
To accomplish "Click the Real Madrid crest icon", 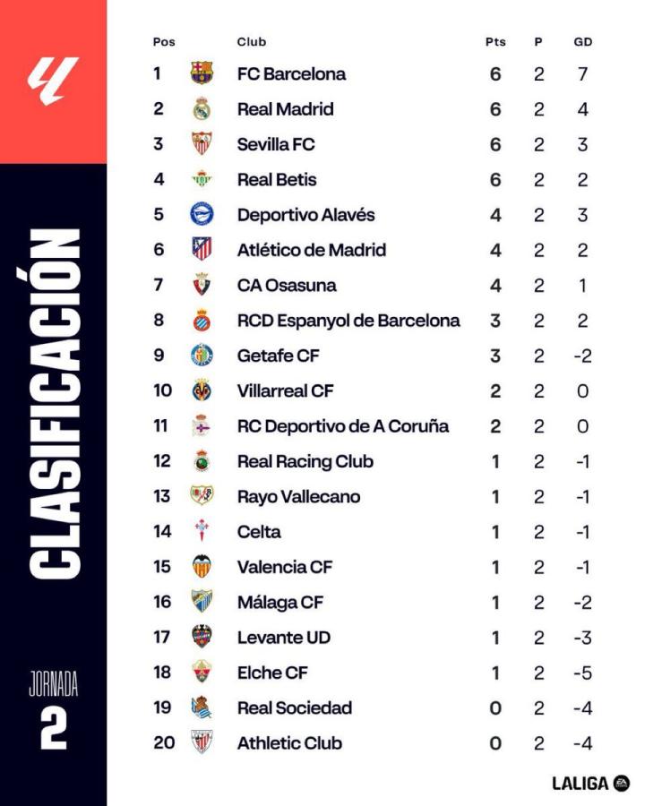I will pos(202,108).
